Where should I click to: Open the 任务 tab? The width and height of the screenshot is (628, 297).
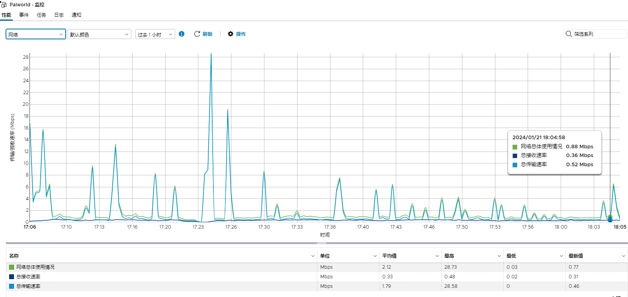41,15
